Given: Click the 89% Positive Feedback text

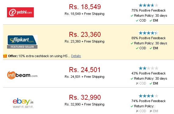Looking at the screenshot, I should (148, 38).
